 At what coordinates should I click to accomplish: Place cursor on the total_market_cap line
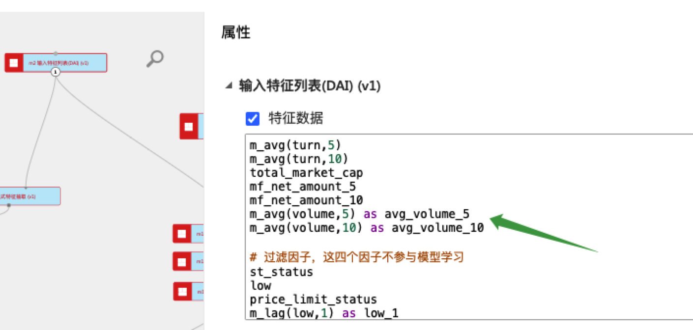pos(306,173)
